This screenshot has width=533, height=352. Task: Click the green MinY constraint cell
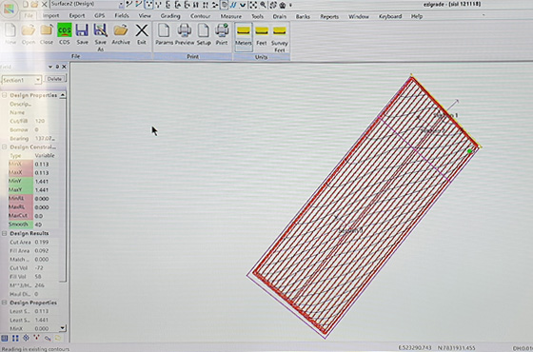[x=20, y=182]
